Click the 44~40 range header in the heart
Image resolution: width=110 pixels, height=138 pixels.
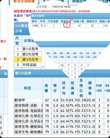click(75, 55)
